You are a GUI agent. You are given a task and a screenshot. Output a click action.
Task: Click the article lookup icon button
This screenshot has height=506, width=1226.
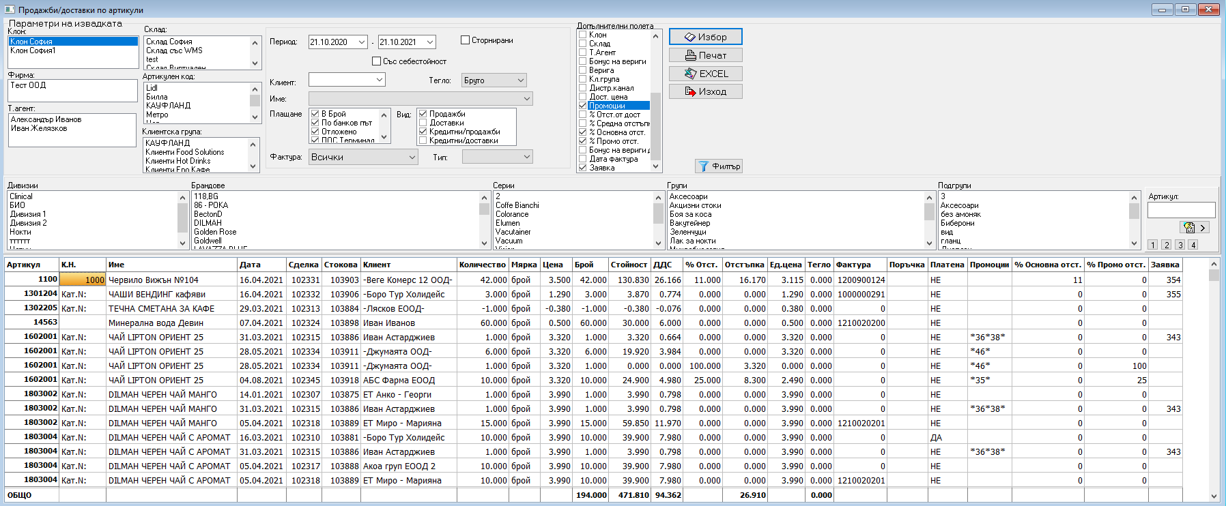(x=1195, y=228)
